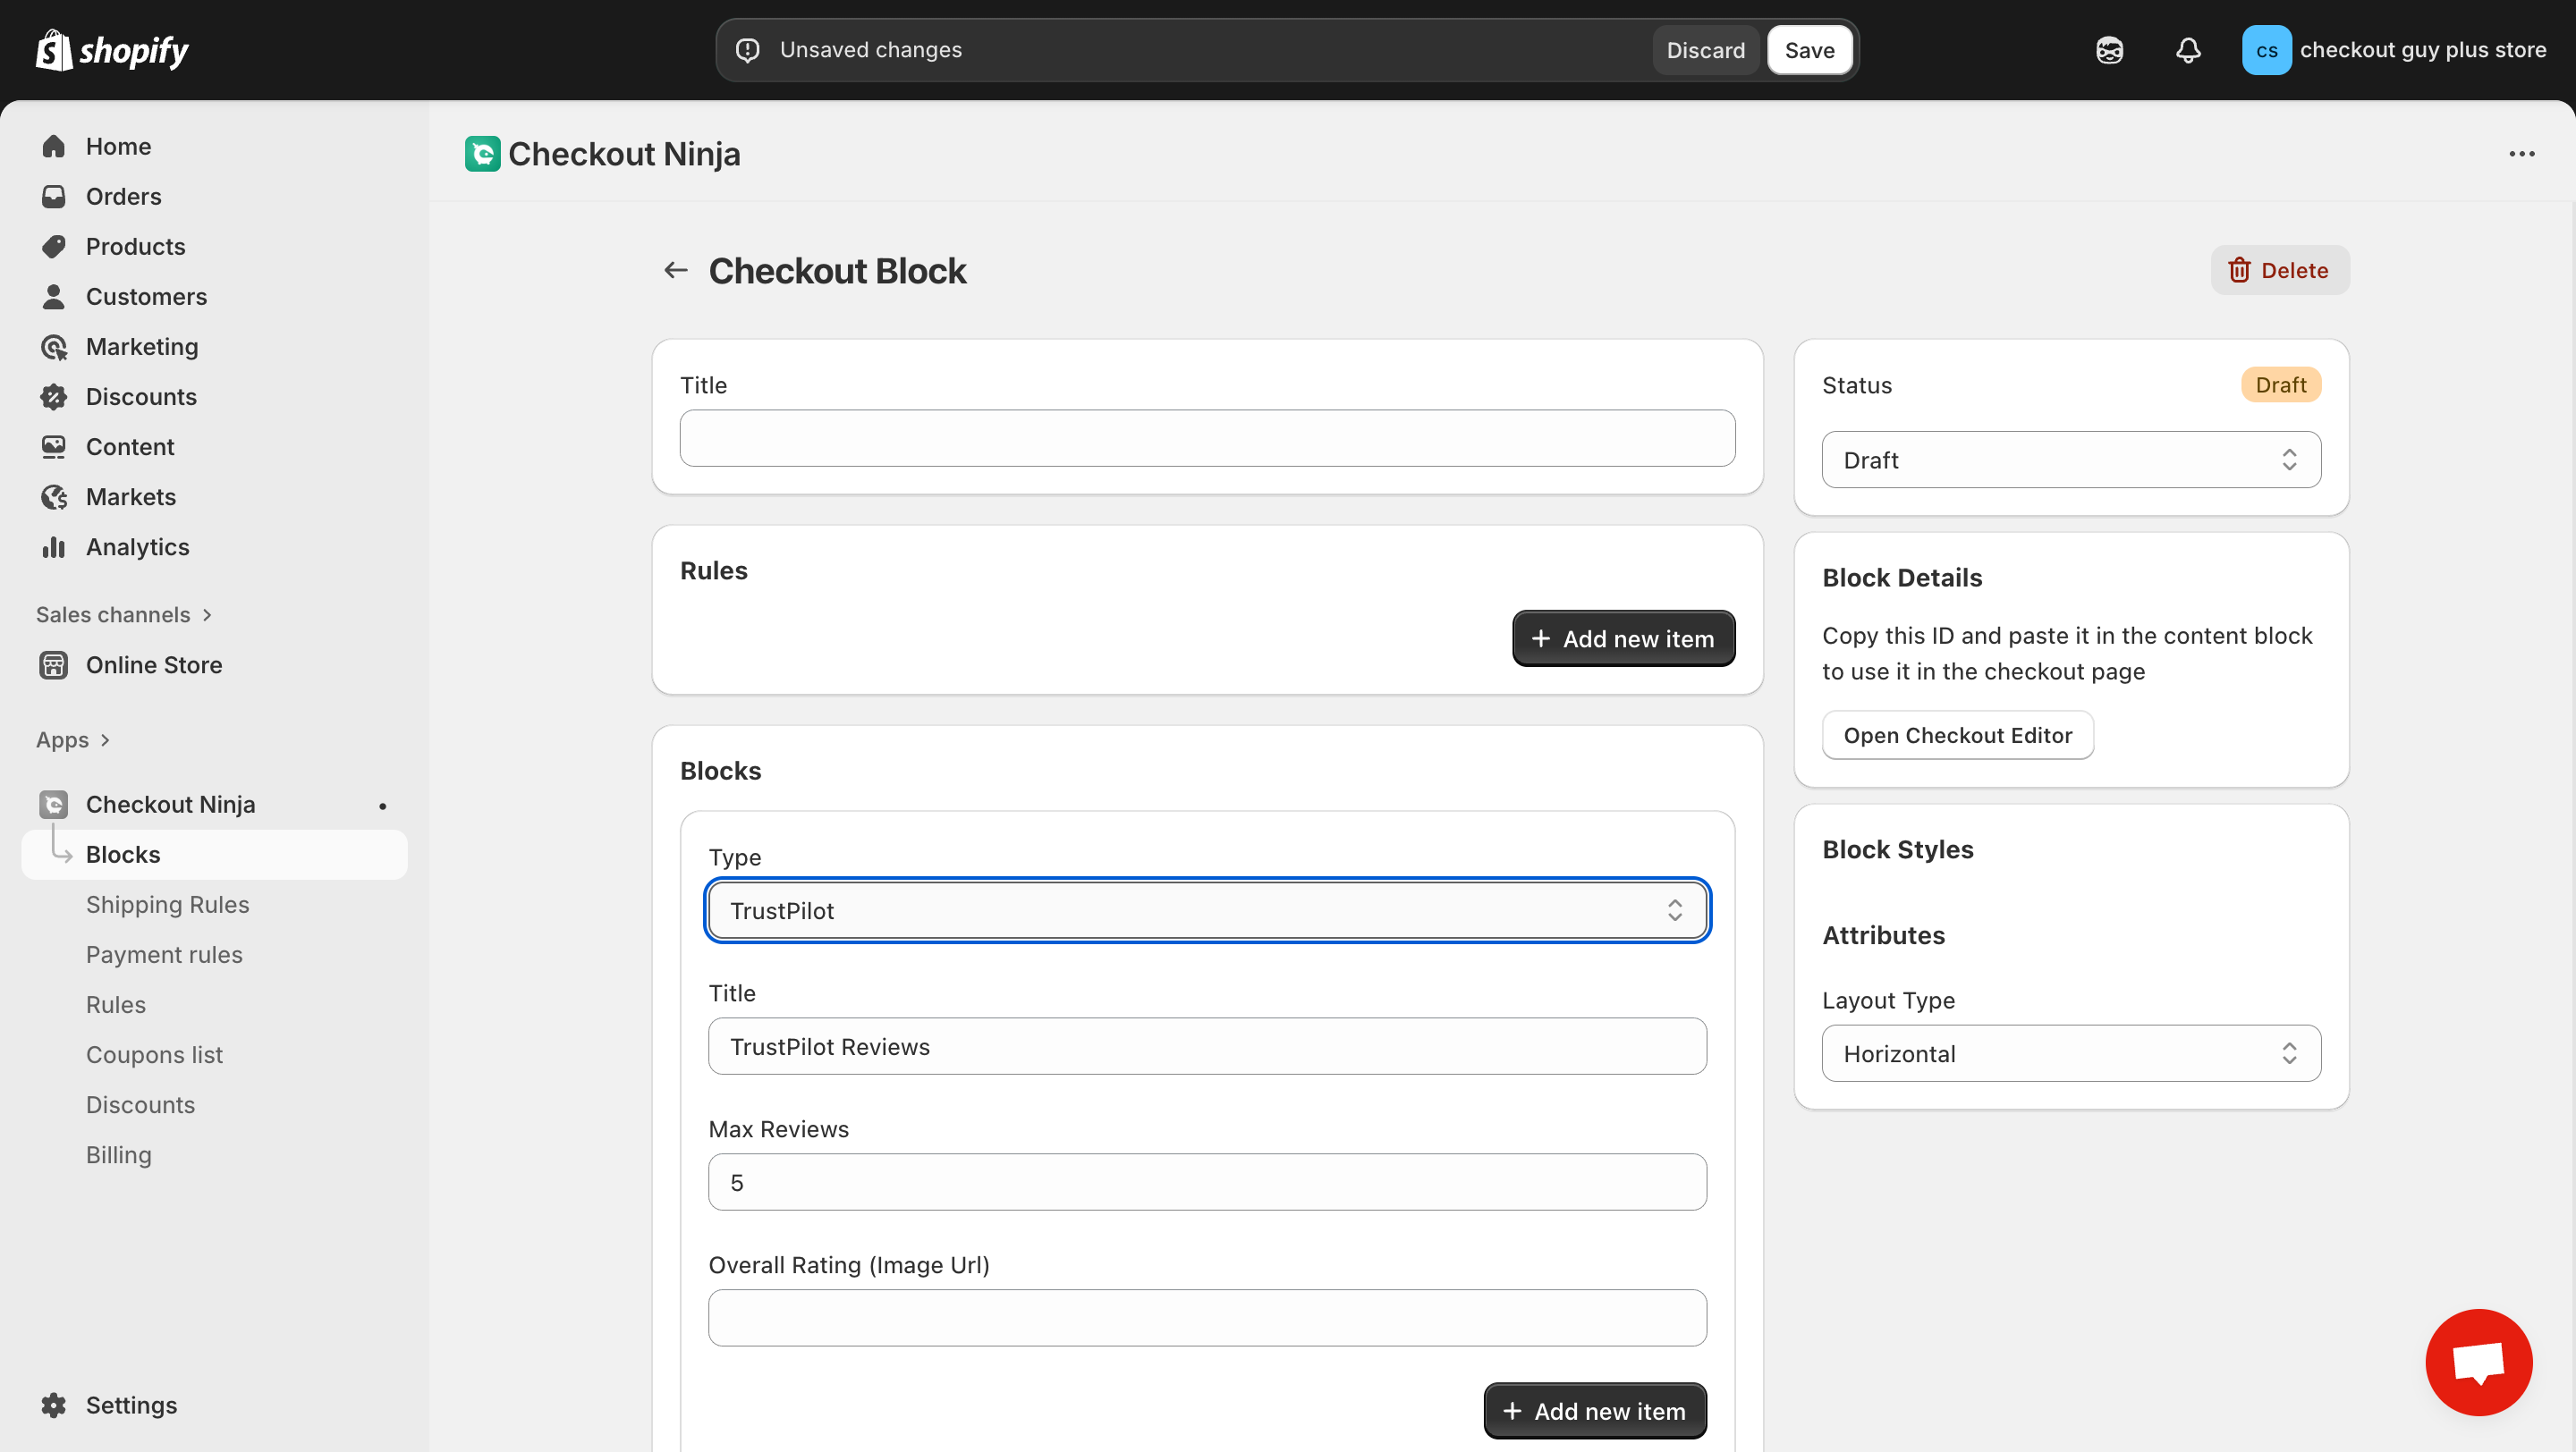Select the Online Store icon
This screenshot has width=2576, height=1452.
tap(54, 664)
